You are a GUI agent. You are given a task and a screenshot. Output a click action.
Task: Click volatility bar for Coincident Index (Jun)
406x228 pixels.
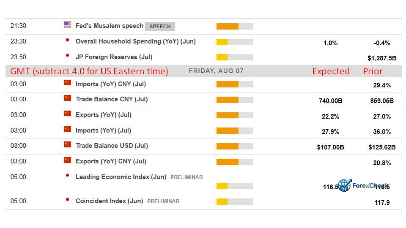click(x=235, y=202)
